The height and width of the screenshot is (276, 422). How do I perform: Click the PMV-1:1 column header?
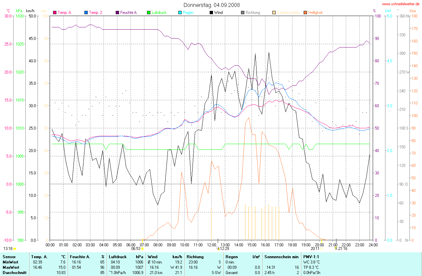pos(312,257)
